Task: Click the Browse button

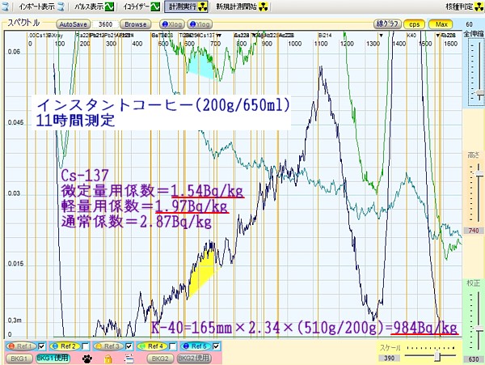Action: 135,24
